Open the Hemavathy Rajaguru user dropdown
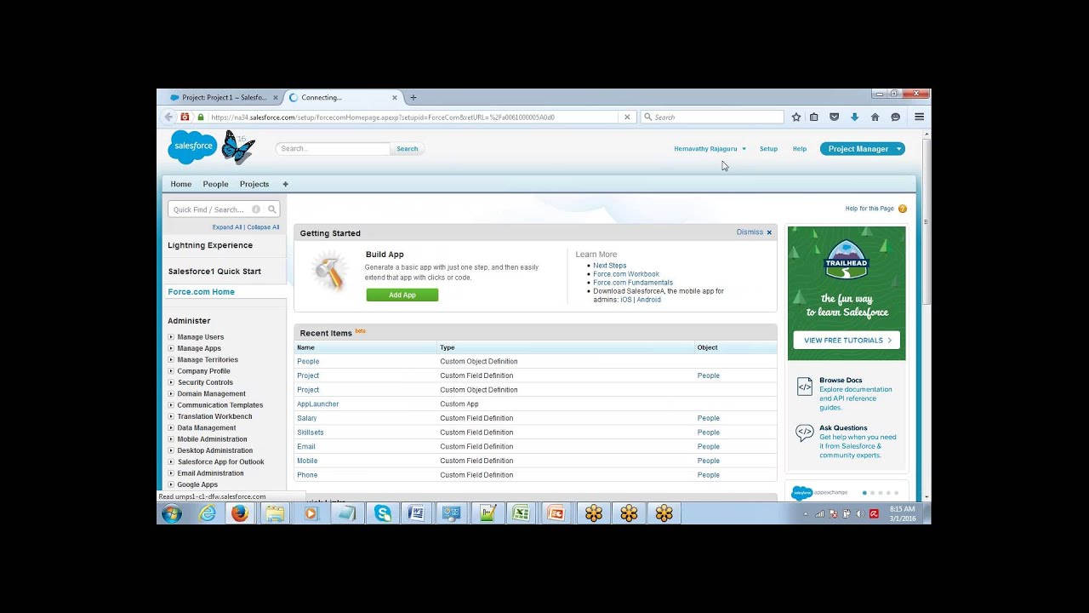Viewport: 1089px width, 613px height. (x=710, y=149)
